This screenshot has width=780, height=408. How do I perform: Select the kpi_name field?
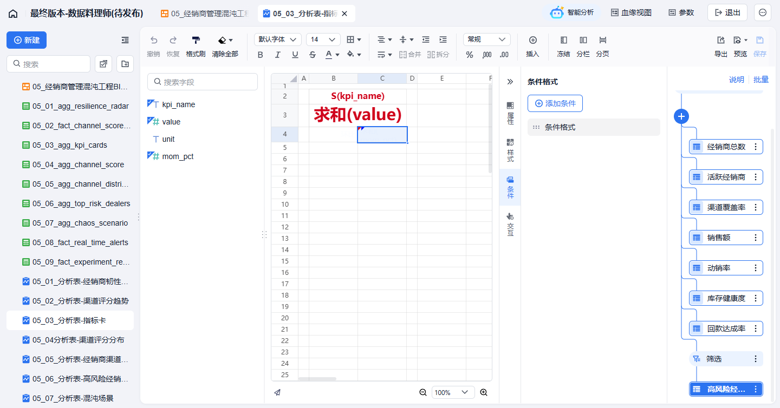[x=178, y=104]
